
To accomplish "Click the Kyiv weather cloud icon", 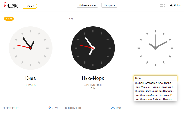I will (x=50, y=108).
